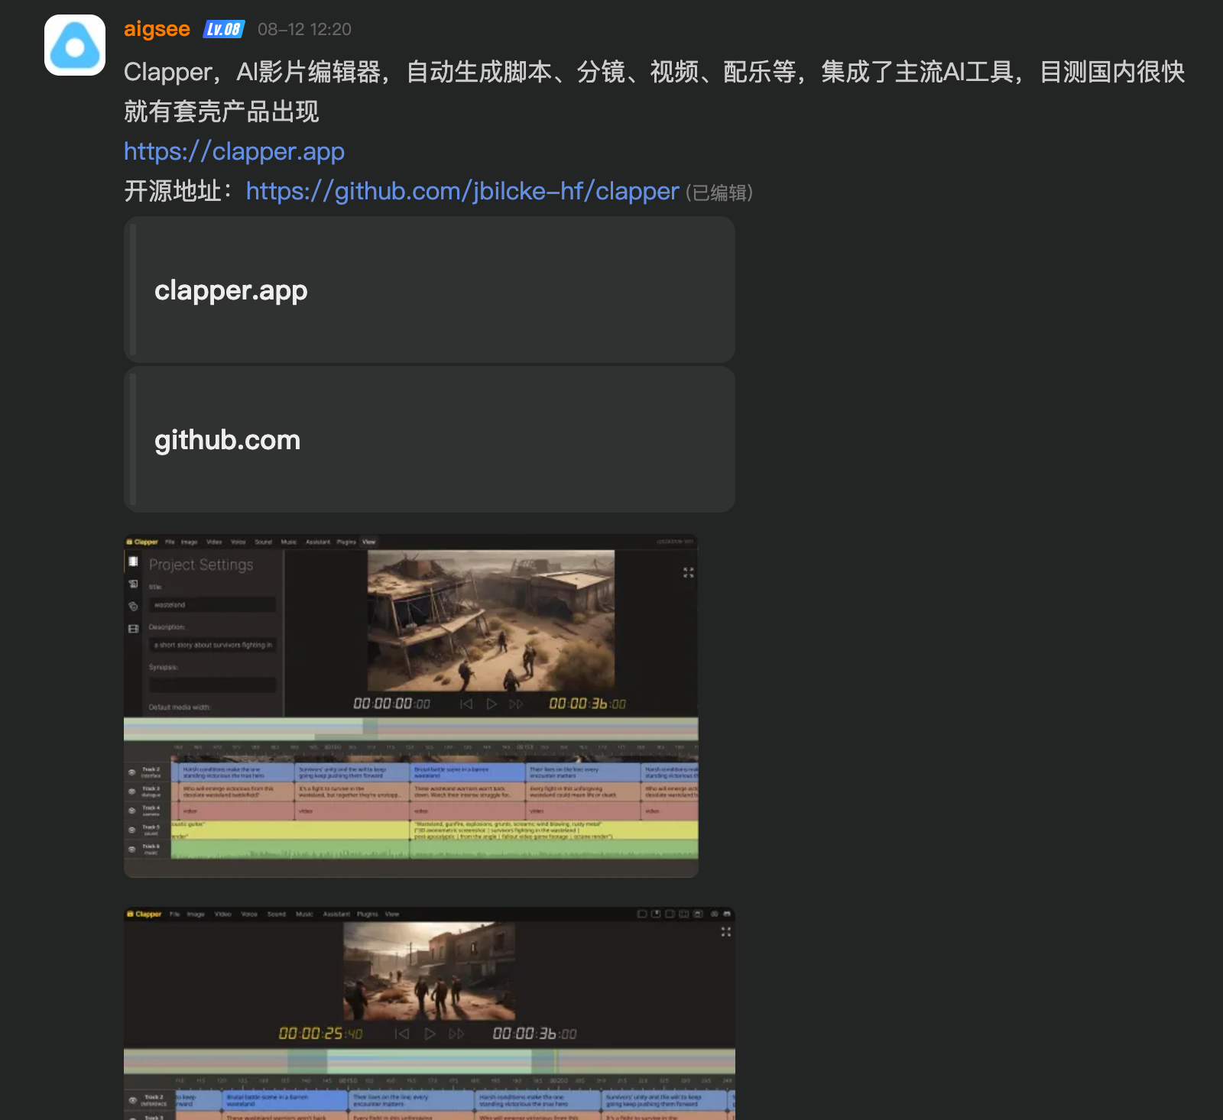Viewport: 1223px width, 1120px height.
Task: Toggle Track 2 eye icon in the Project Settings screenshot
Action: click(132, 772)
